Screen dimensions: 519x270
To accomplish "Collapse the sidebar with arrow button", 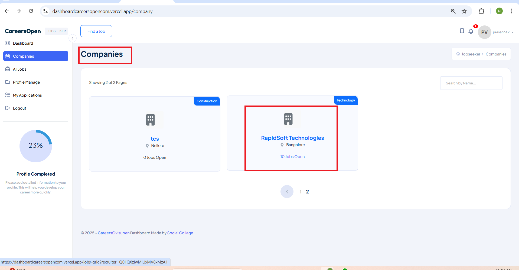I will coord(73,38).
